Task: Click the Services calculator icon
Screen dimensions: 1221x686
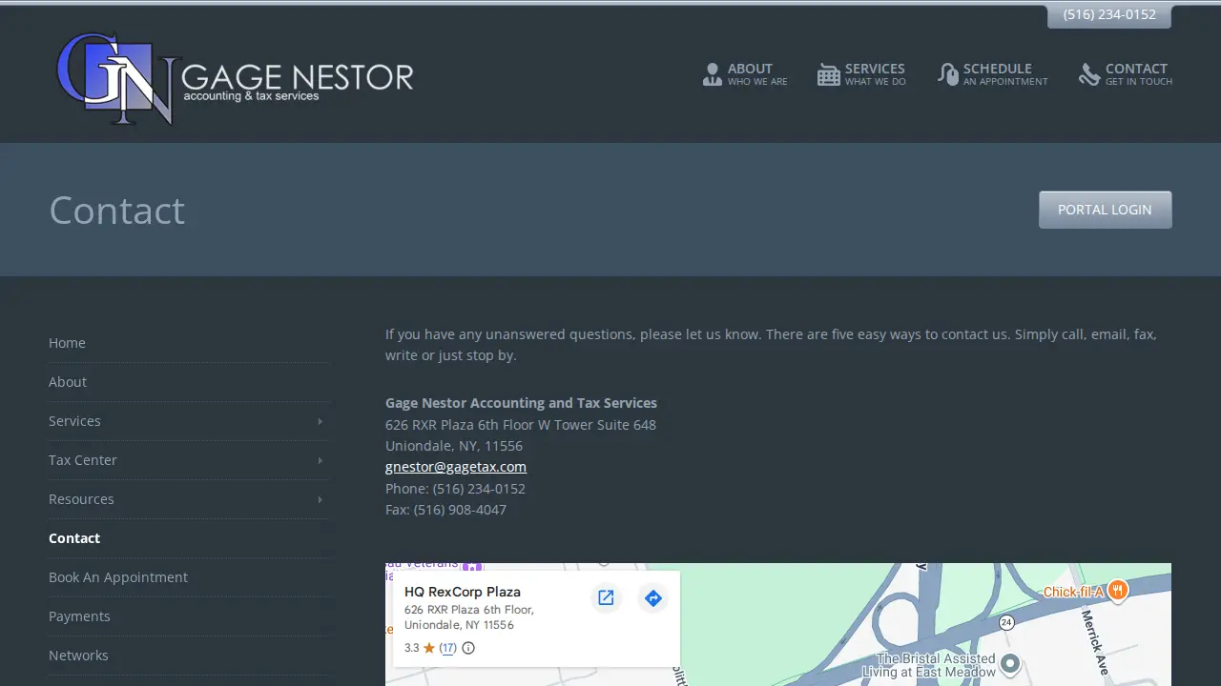Action: [x=829, y=74]
